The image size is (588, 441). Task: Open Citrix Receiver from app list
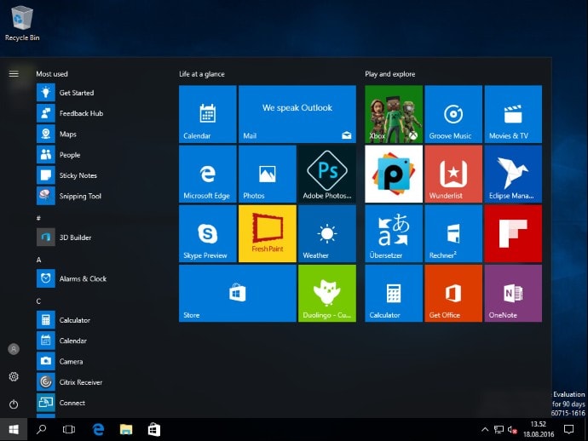pos(100,382)
